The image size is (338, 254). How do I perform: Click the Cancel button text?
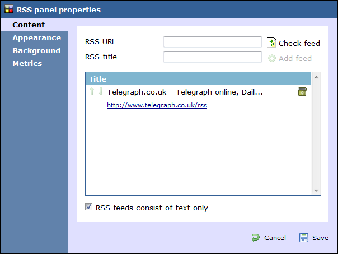point(275,238)
